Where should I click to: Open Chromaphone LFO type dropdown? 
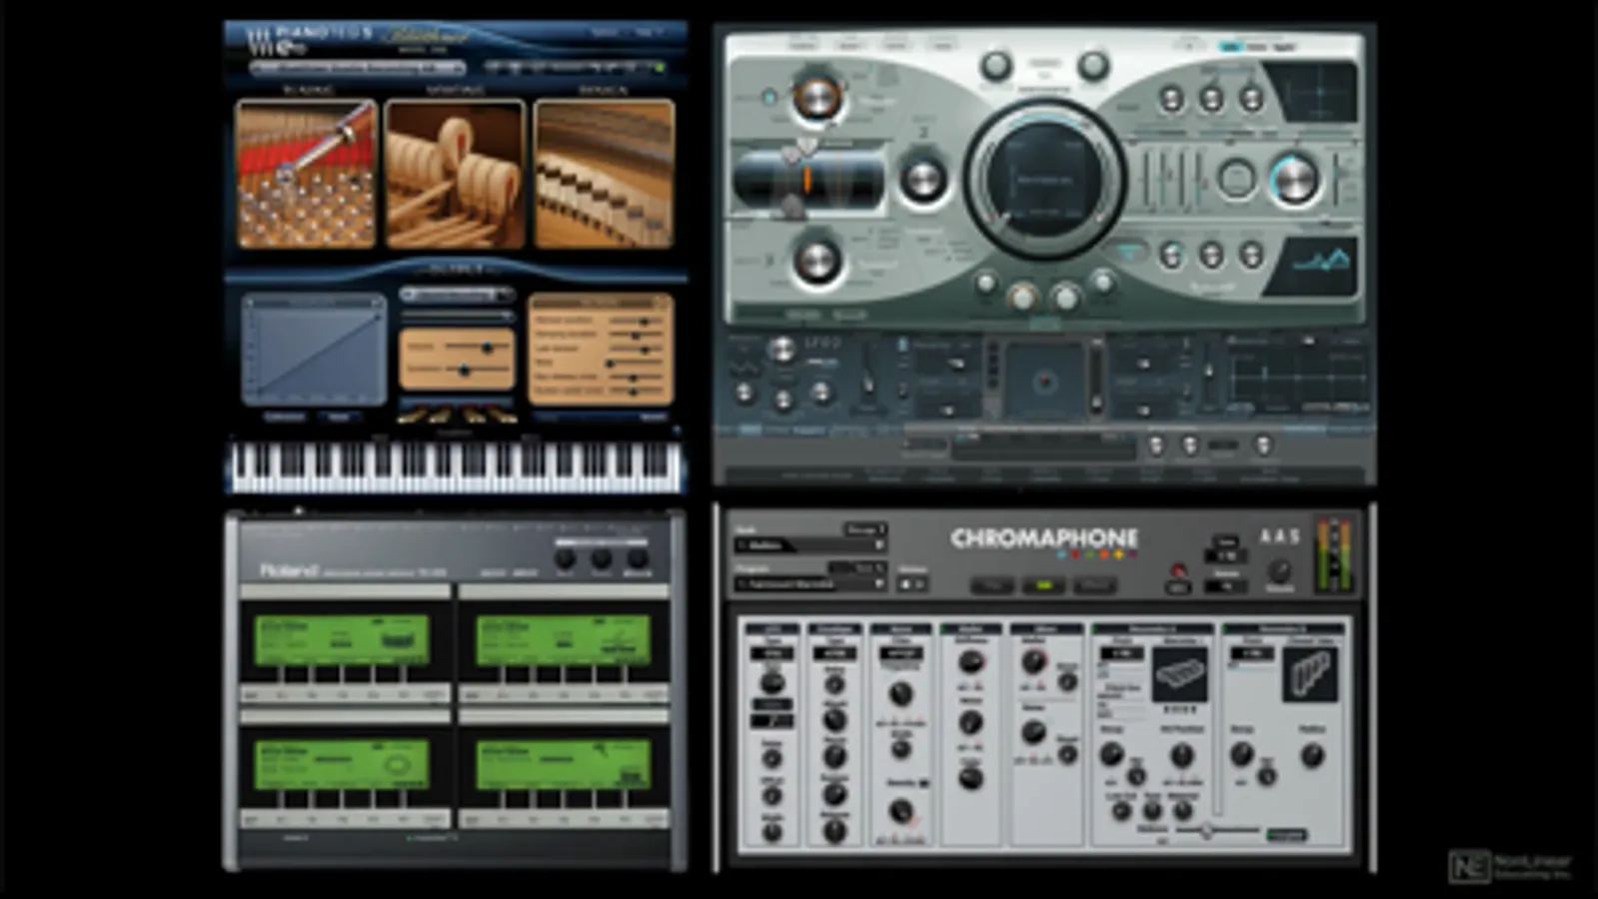pos(772,654)
